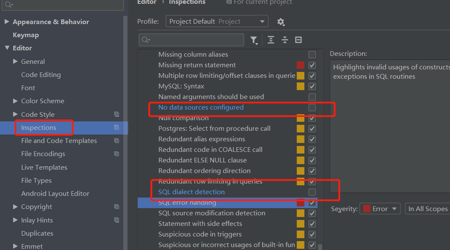Viewport: 450px width, 250px height.
Task: Select Redundant code in COALESCE call row
Action: coord(227,150)
